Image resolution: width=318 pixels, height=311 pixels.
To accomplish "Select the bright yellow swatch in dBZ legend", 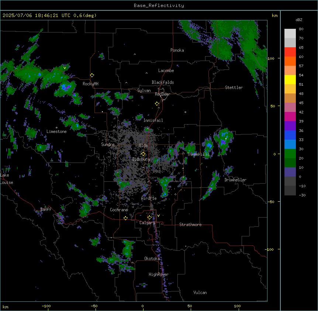I will [290, 79].
